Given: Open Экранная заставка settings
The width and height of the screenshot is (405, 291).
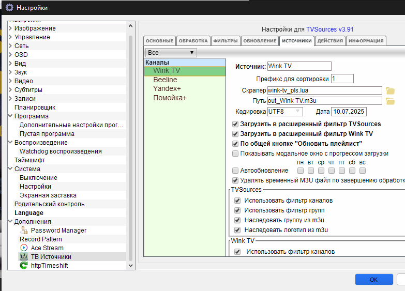Looking at the screenshot, I should click(x=48, y=195).
